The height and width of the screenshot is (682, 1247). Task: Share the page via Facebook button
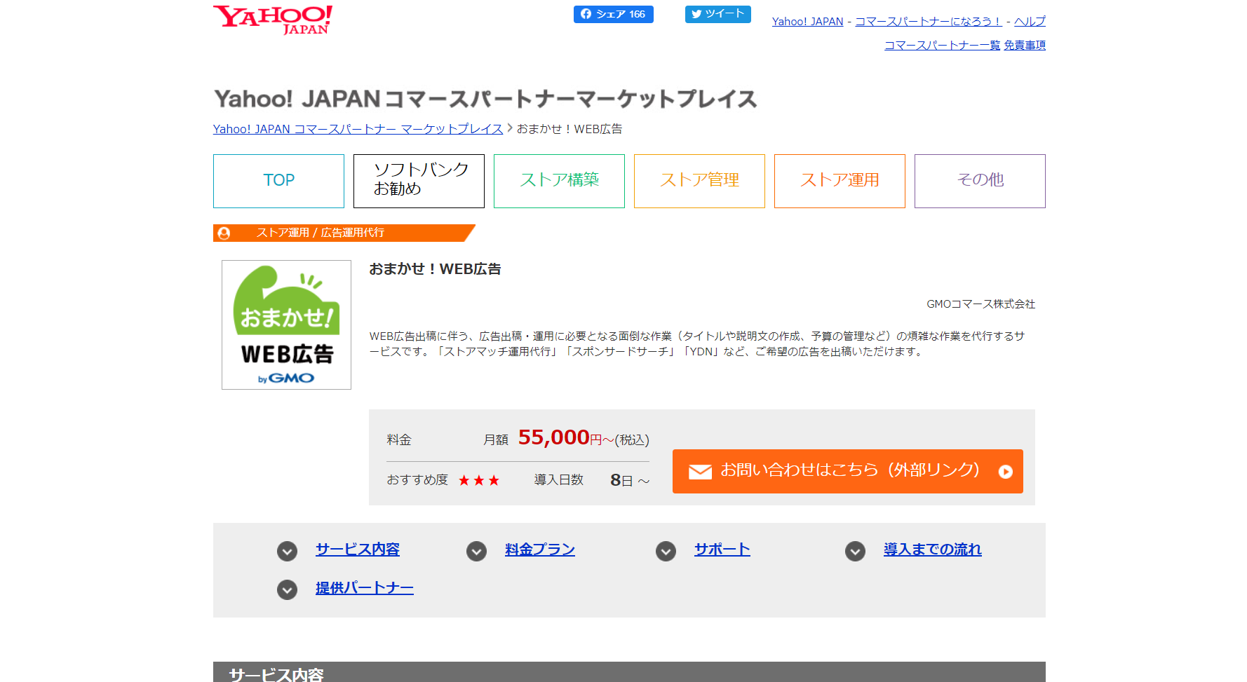pyautogui.click(x=613, y=14)
